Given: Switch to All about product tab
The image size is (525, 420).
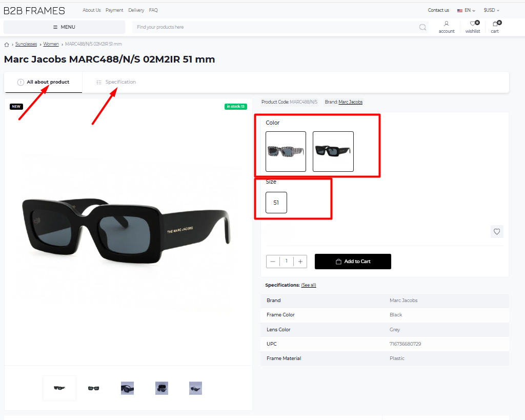Looking at the screenshot, I should (43, 82).
